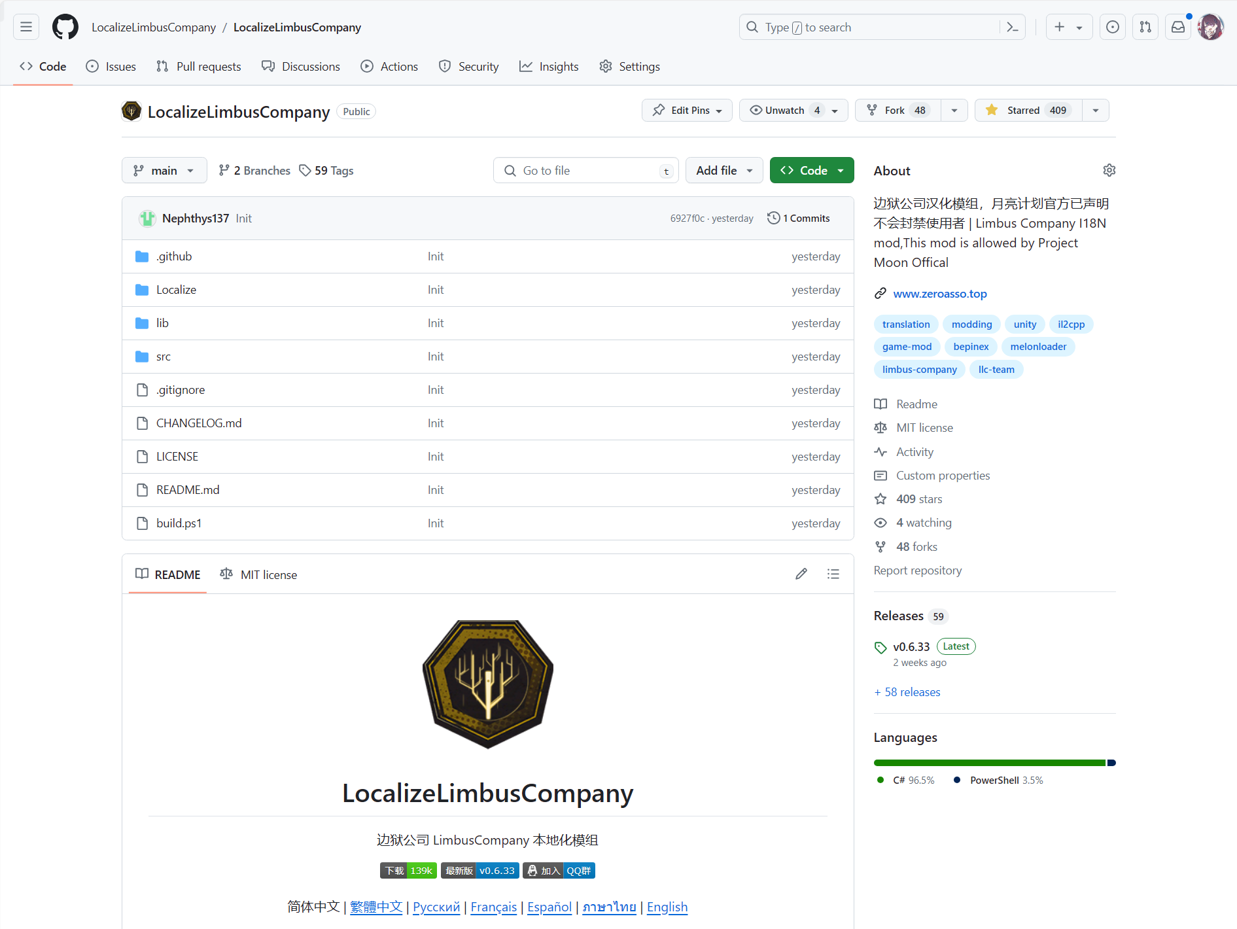Switch to MIT license tab
This screenshot has height=929, width=1237.
point(259,574)
